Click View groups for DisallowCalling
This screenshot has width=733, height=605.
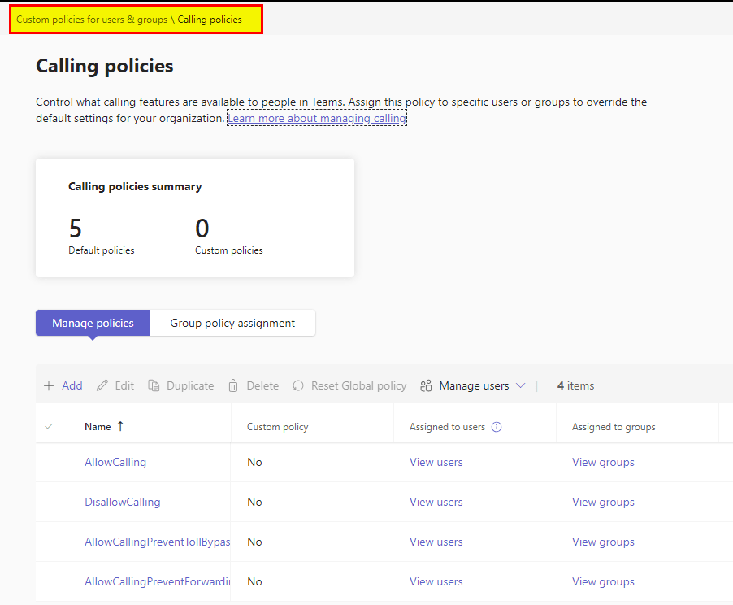[603, 502]
